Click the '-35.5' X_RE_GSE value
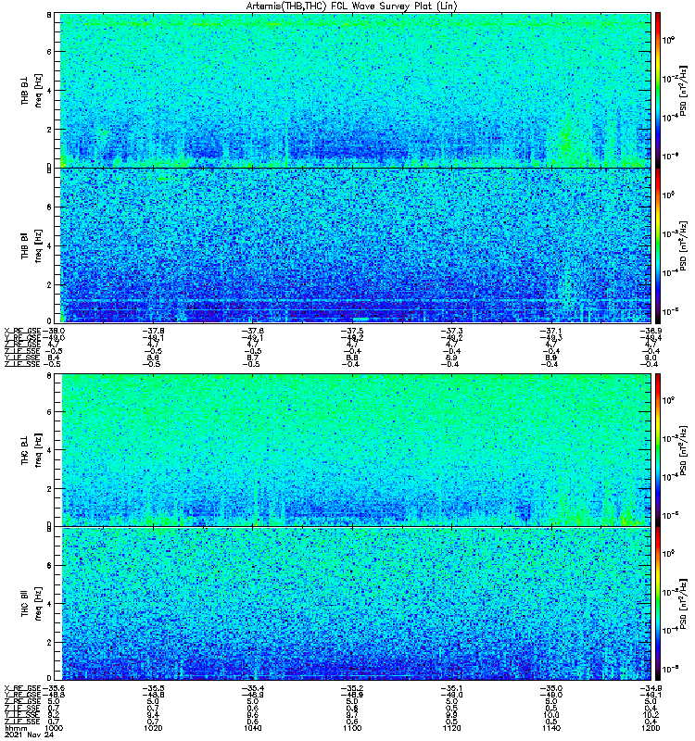Screen dimensions: 695x741 click(x=153, y=688)
